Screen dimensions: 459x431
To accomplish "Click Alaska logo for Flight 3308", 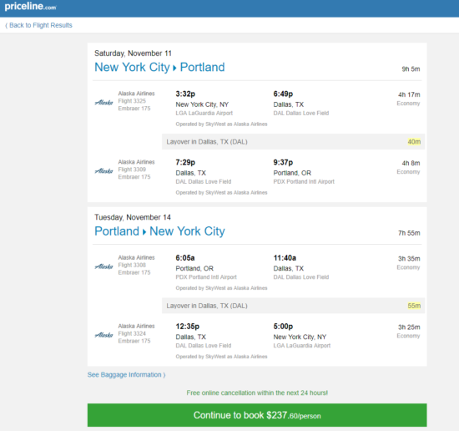I will [x=104, y=266].
